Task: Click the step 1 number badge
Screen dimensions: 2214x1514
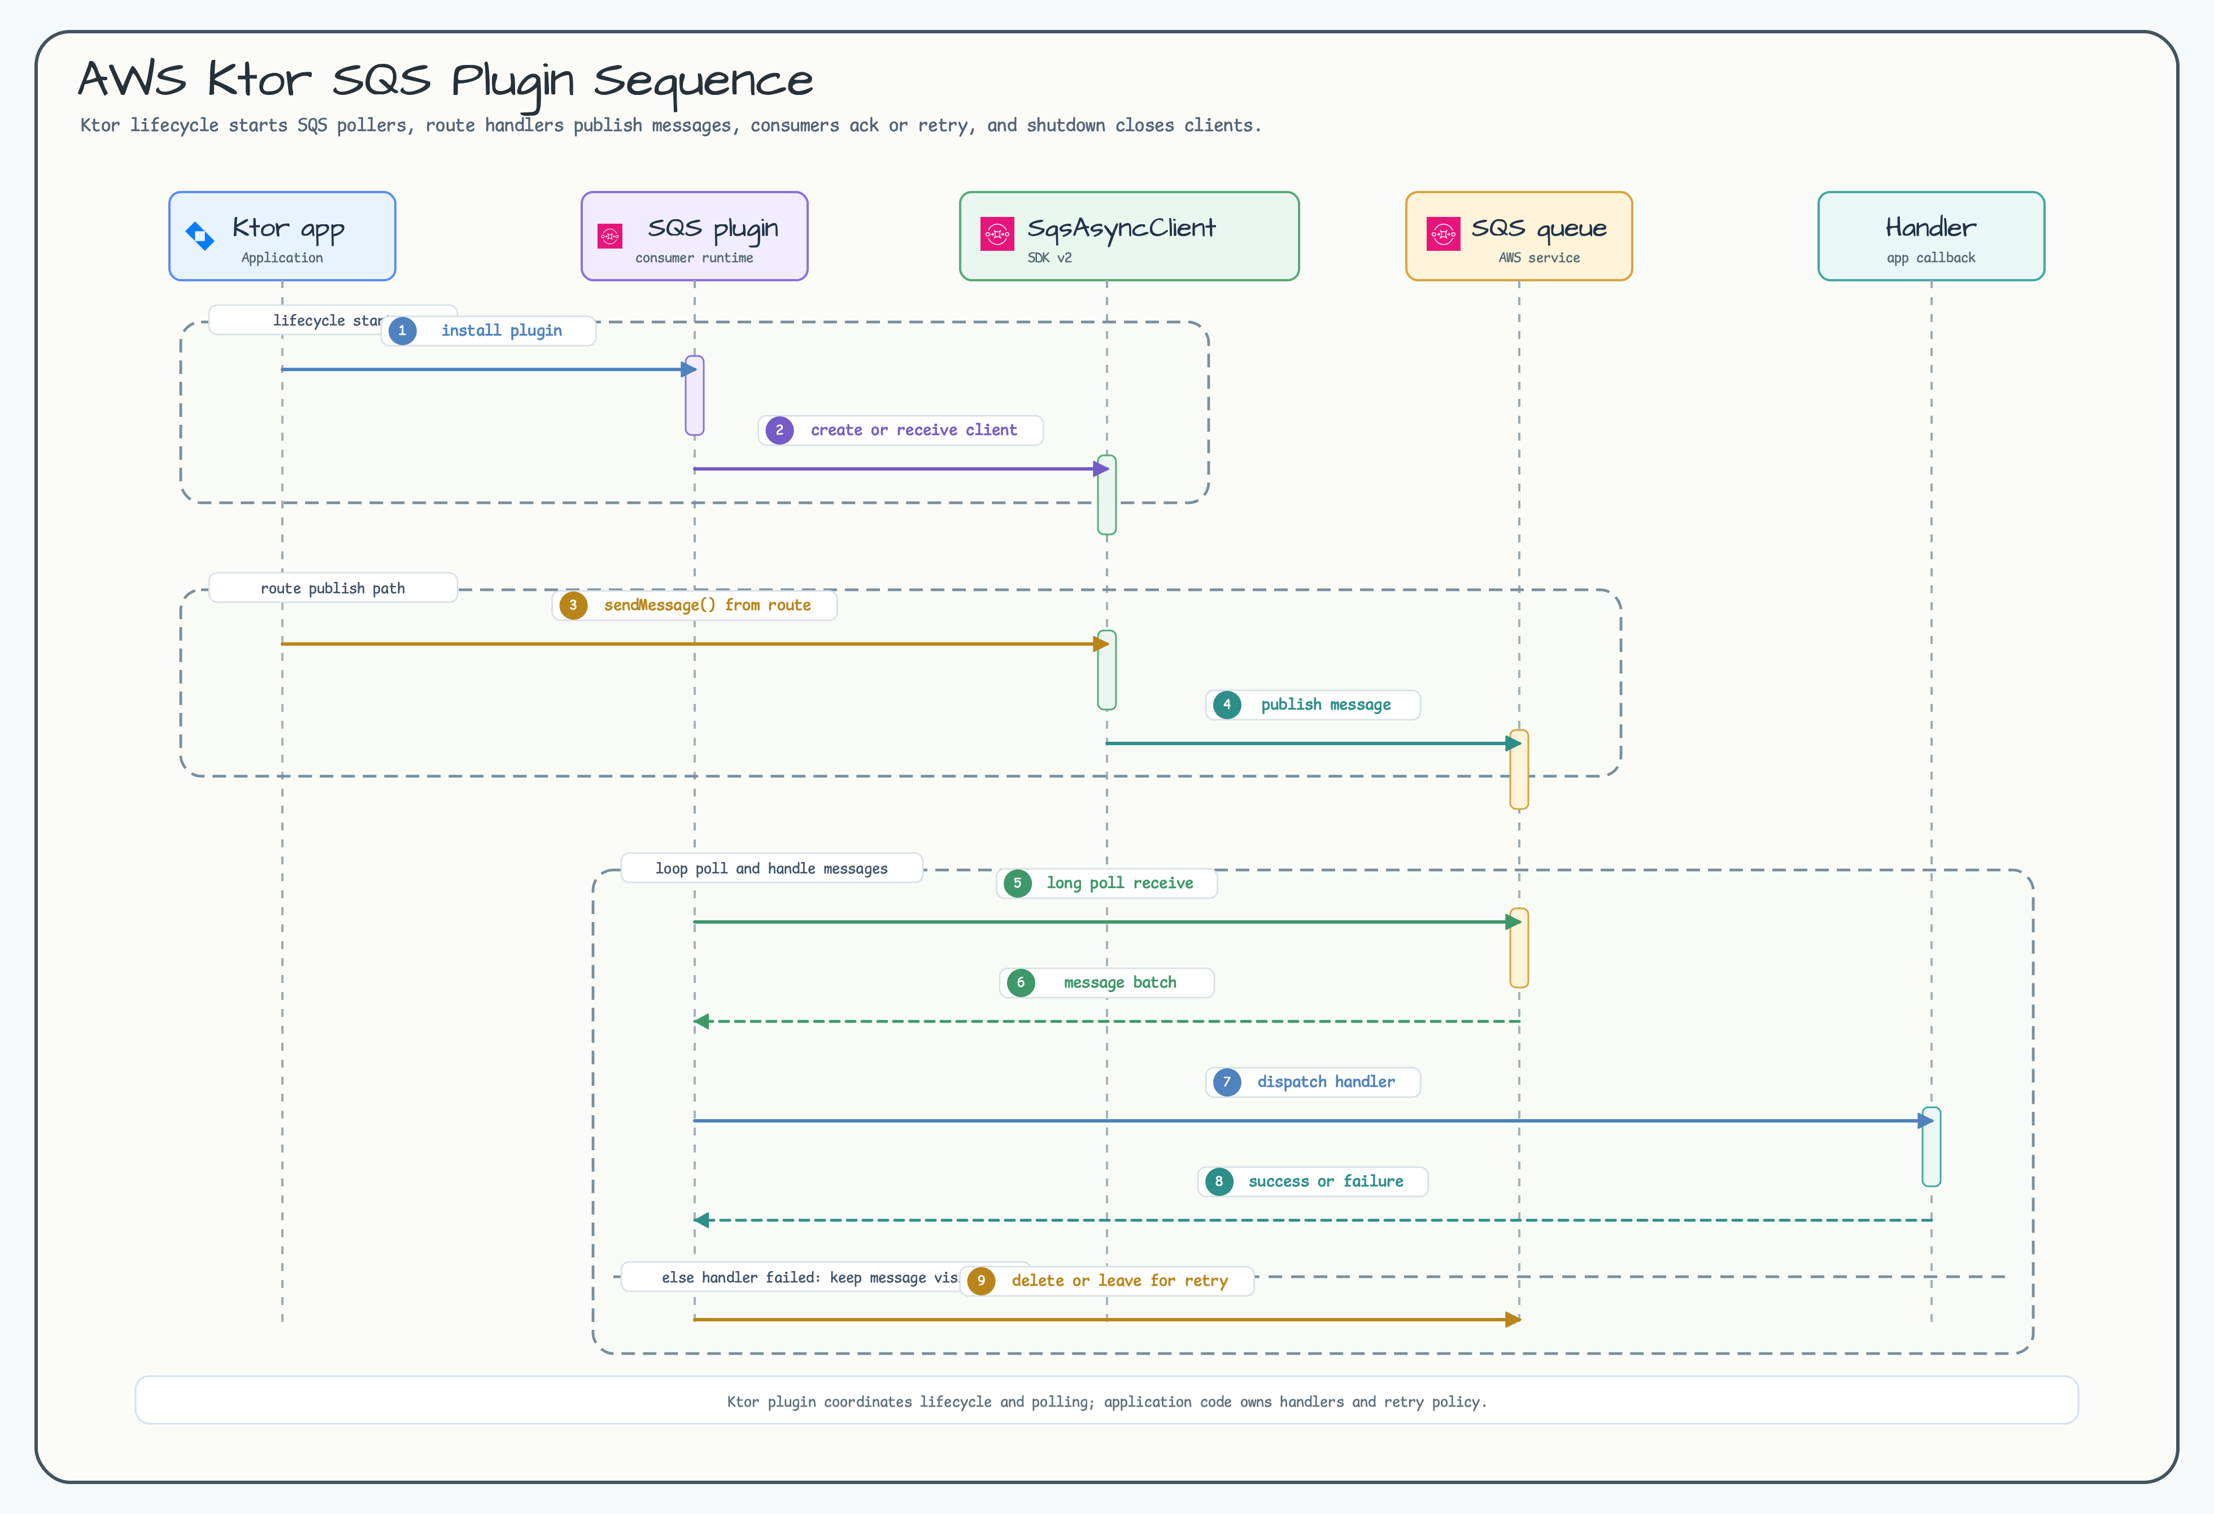Action: (x=402, y=330)
